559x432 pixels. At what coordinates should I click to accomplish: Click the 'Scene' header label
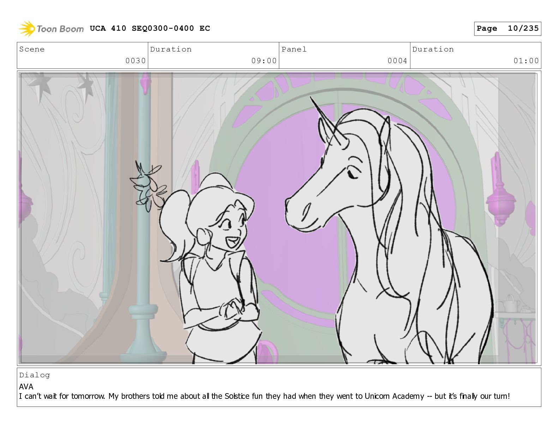pos(32,49)
